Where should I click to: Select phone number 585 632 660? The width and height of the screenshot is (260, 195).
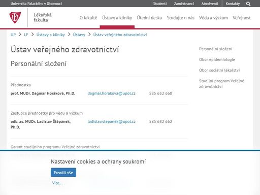(x=160, y=93)
